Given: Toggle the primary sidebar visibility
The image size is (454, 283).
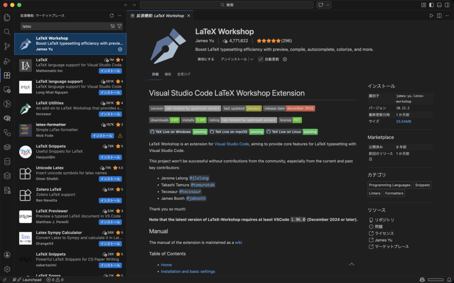Looking at the screenshot, I should (x=431, y=5).
